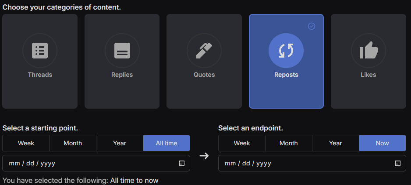Toggle the Likes category card label
411x185 pixels.
[368, 75]
